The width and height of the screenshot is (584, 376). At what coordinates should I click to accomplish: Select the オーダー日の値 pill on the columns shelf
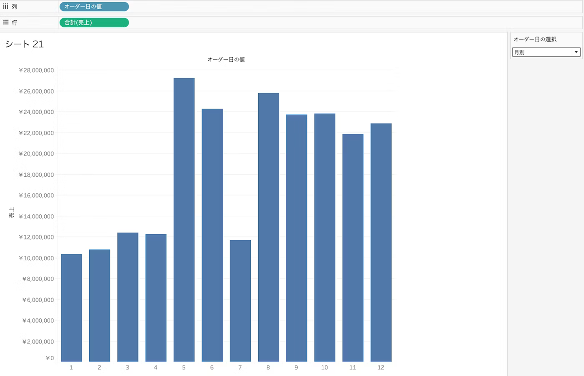click(x=94, y=6)
